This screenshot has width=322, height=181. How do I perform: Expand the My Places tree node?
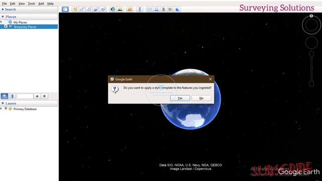point(1,22)
